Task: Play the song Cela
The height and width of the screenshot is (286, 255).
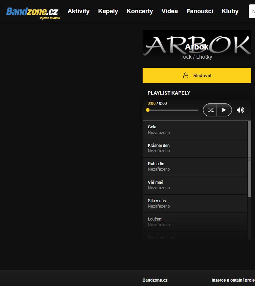Action: pos(195,130)
